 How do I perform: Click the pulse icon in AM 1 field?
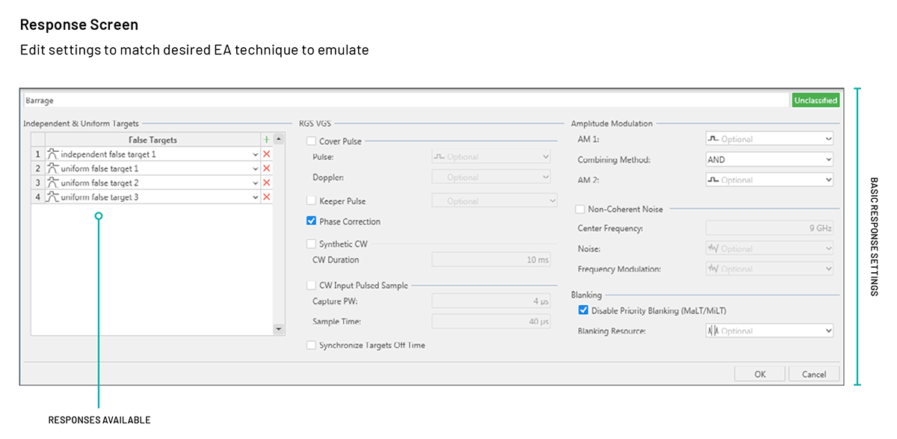(x=713, y=139)
